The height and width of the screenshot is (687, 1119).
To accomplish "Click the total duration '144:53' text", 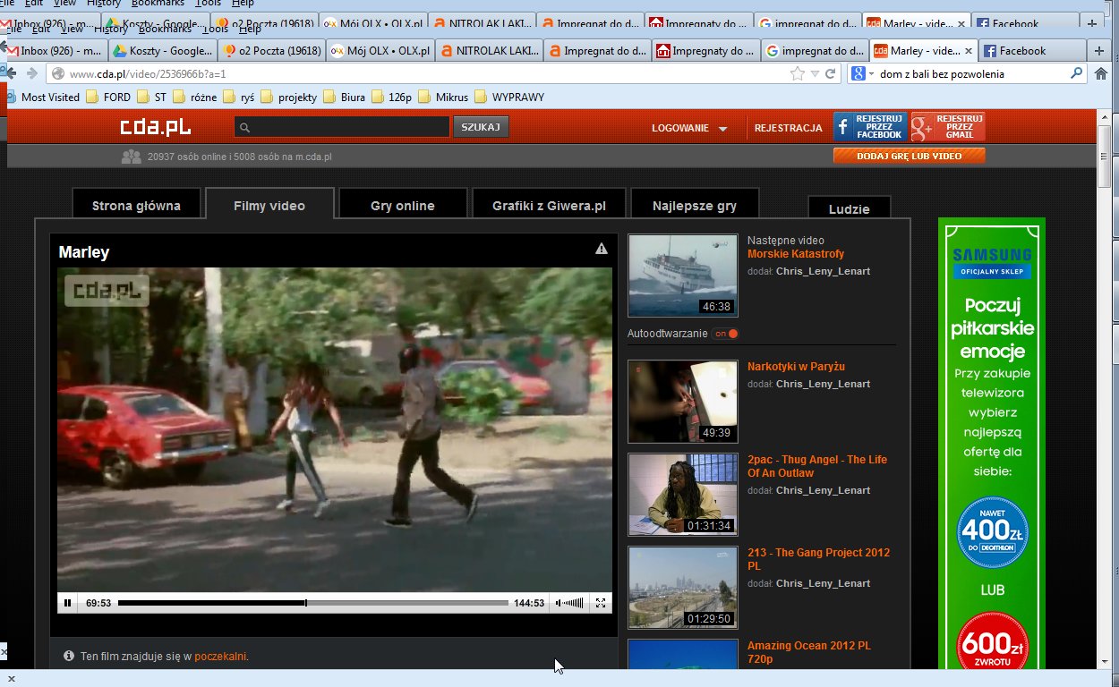I will coord(529,603).
